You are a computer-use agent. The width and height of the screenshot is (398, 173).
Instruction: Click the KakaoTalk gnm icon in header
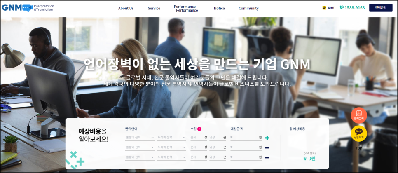(324, 7)
